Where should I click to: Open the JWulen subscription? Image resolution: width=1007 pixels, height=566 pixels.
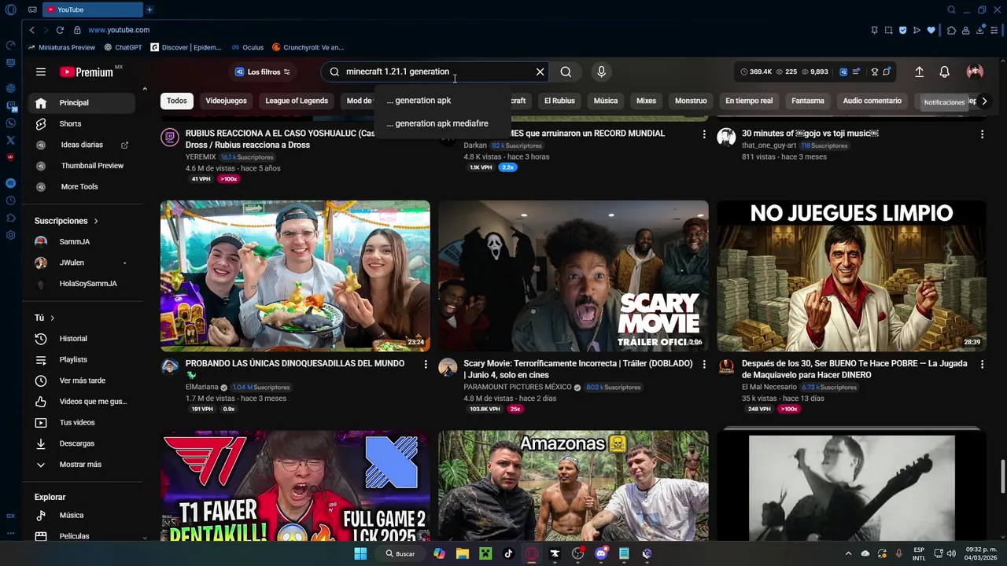(82, 263)
